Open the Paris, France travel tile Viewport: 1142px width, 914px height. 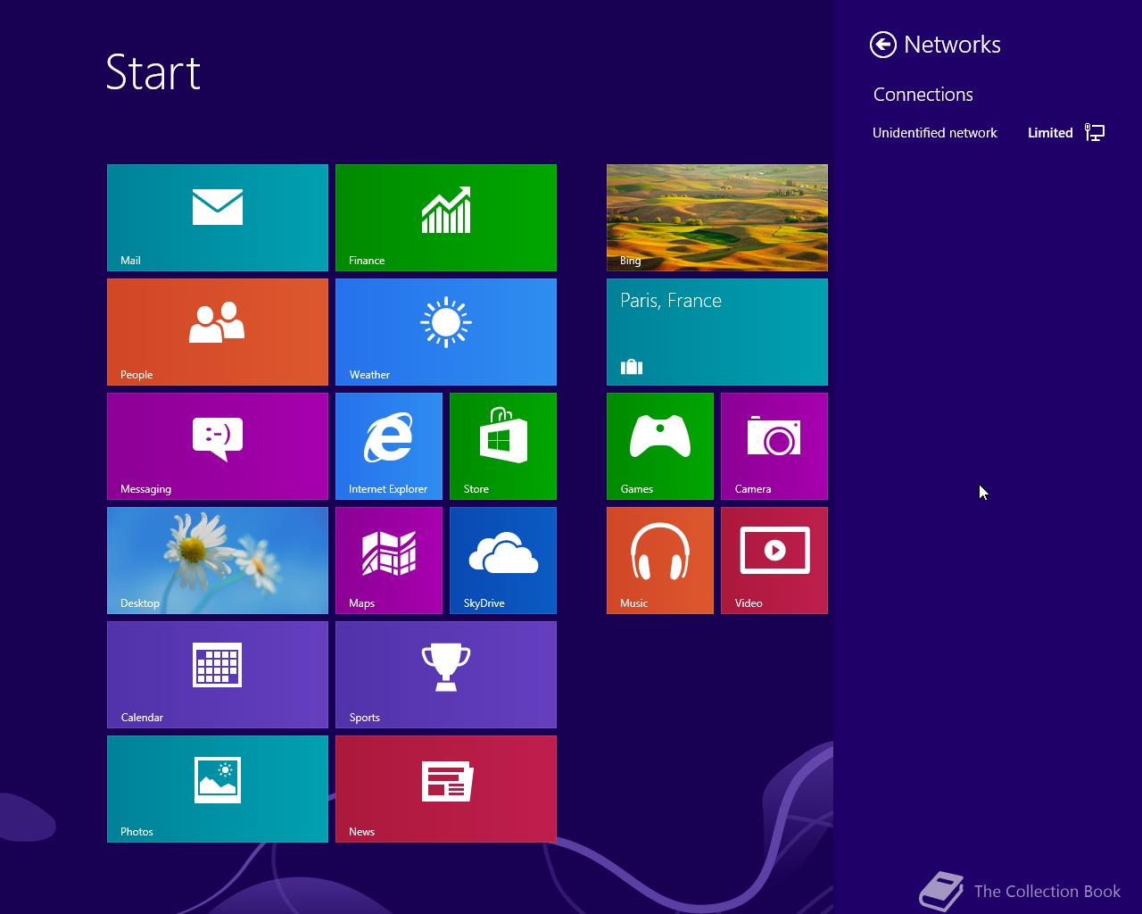pyautogui.click(x=717, y=332)
